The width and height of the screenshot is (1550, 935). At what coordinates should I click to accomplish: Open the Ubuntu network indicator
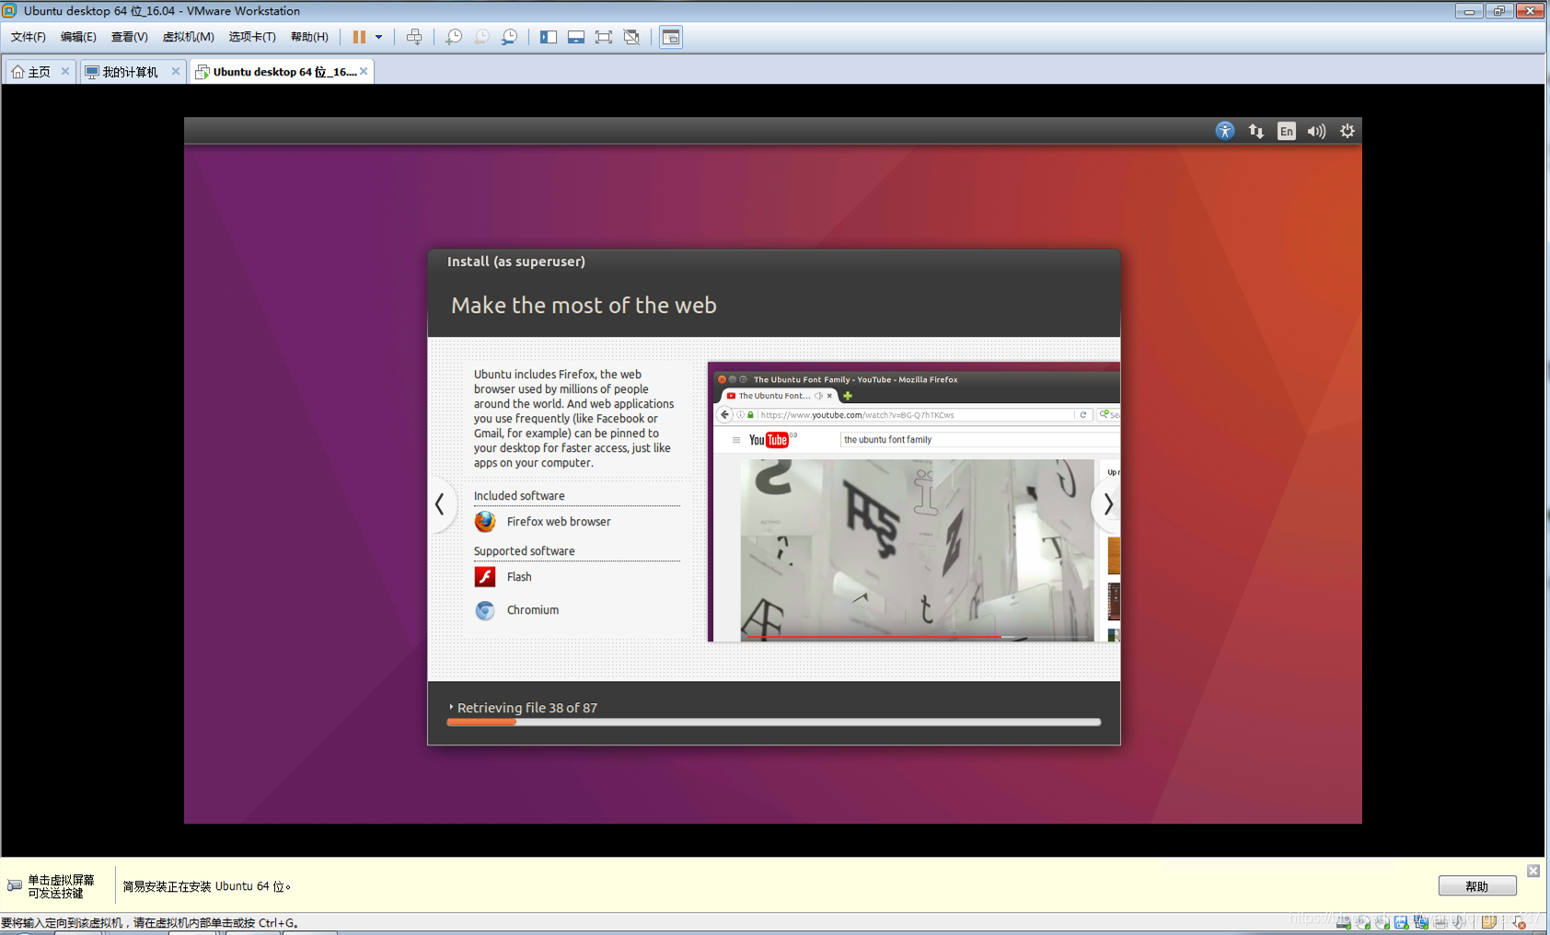pyautogui.click(x=1255, y=131)
